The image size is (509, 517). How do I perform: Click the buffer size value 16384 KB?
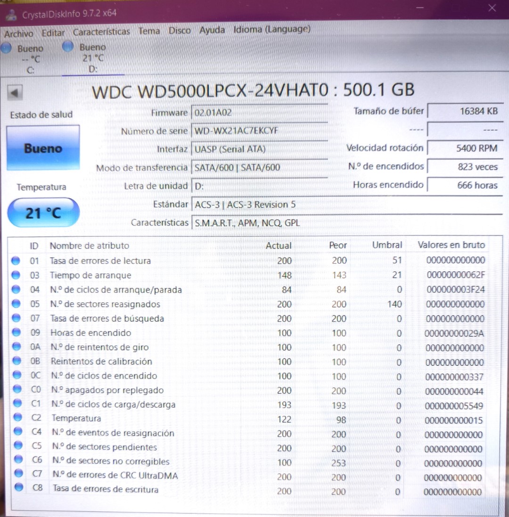pos(465,111)
